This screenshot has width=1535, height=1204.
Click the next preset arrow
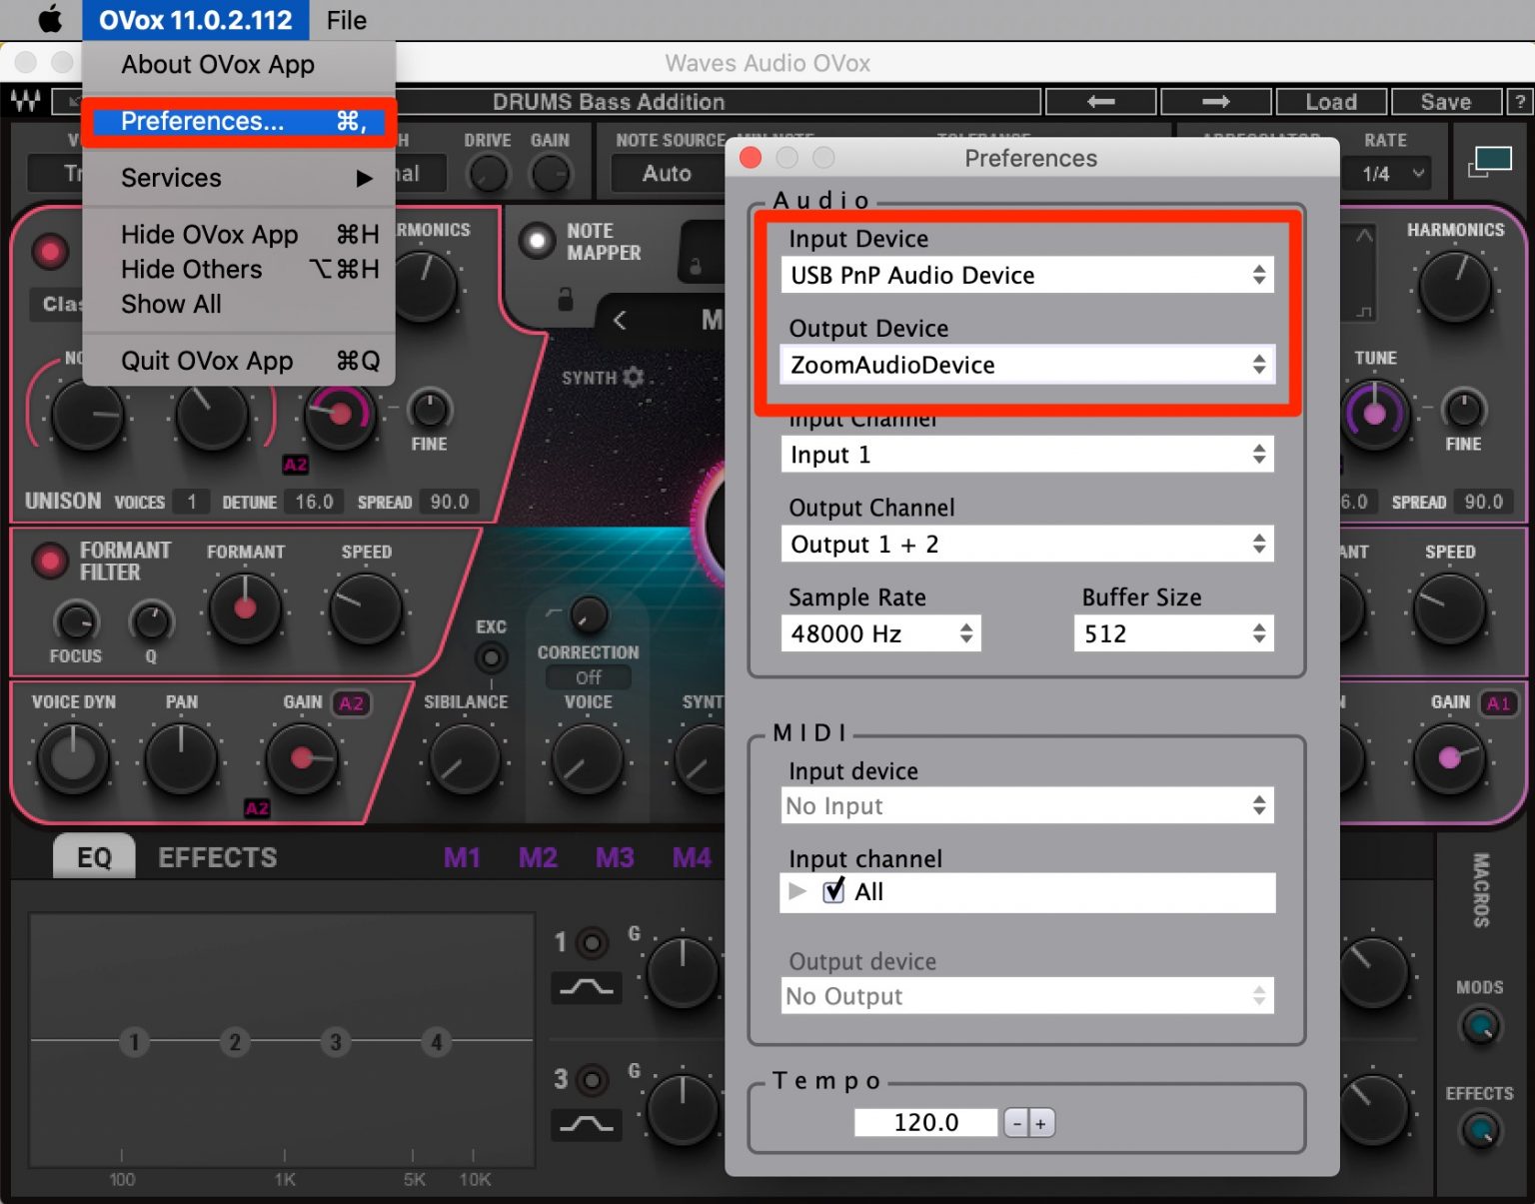[x=1216, y=101]
